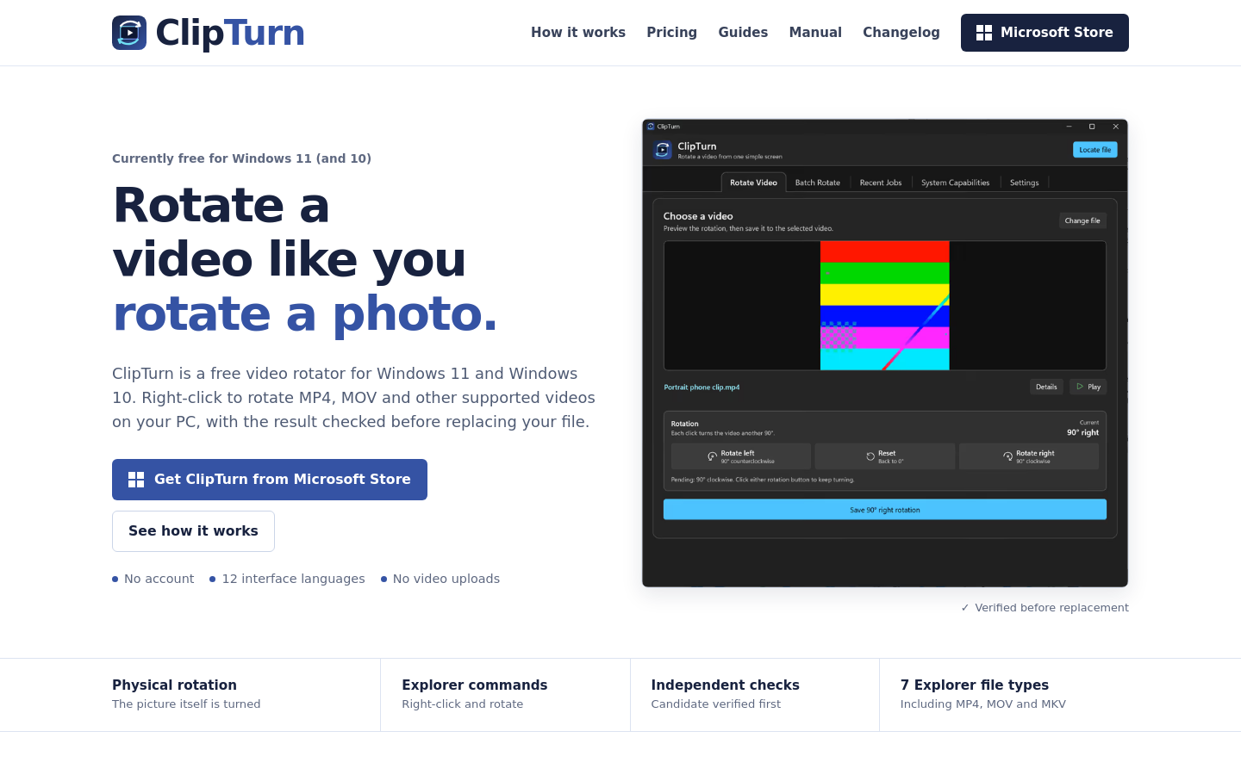The image size is (1241, 775).
Task: Click the Currently free for Windows 11 line
Action: (241, 158)
